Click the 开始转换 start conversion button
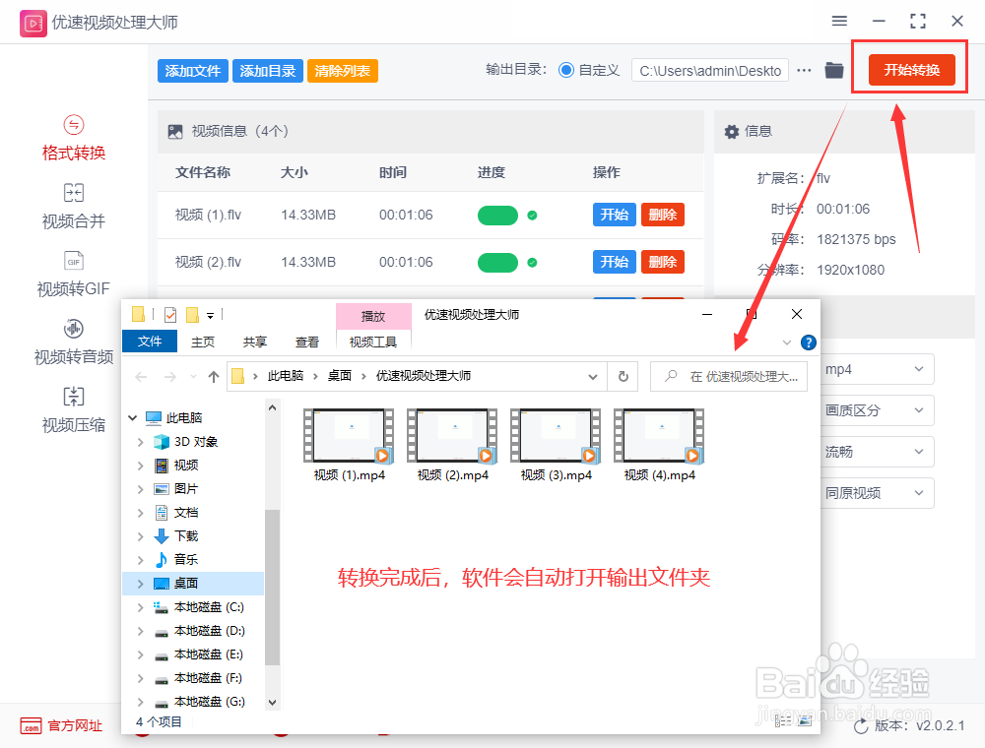Screen dimensions: 985x748 (x=911, y=70)
